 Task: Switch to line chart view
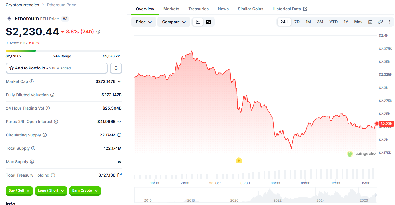point(198,22)
